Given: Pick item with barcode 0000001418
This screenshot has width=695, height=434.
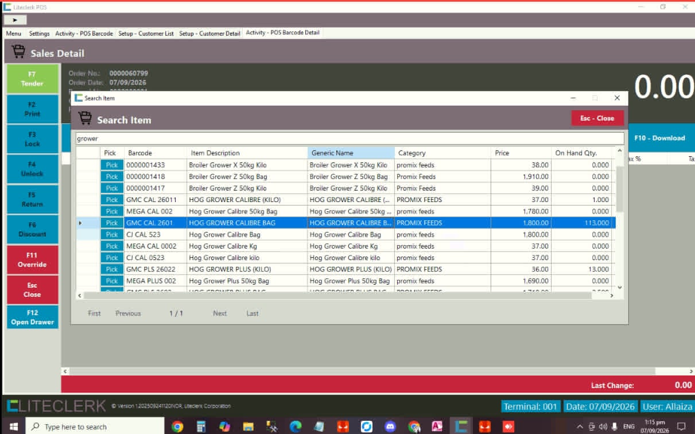Looking at the screenshot, I should pyautogui.click(x=112, y=177).
